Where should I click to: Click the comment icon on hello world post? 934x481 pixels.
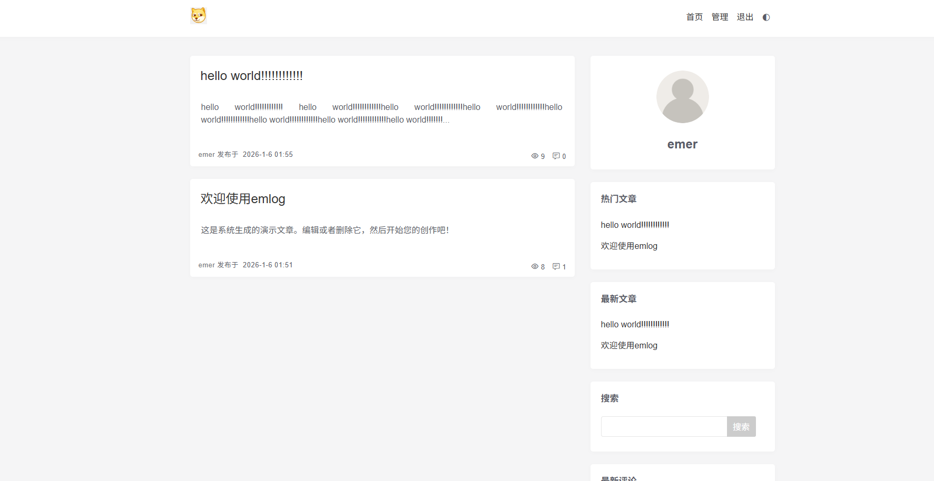pos(556,156)
